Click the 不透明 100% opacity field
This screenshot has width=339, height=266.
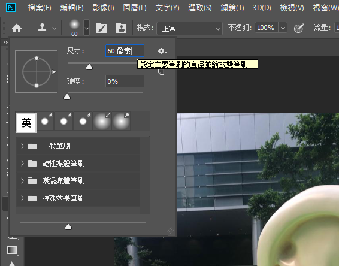pyautogui.click(x=266, y=28)
